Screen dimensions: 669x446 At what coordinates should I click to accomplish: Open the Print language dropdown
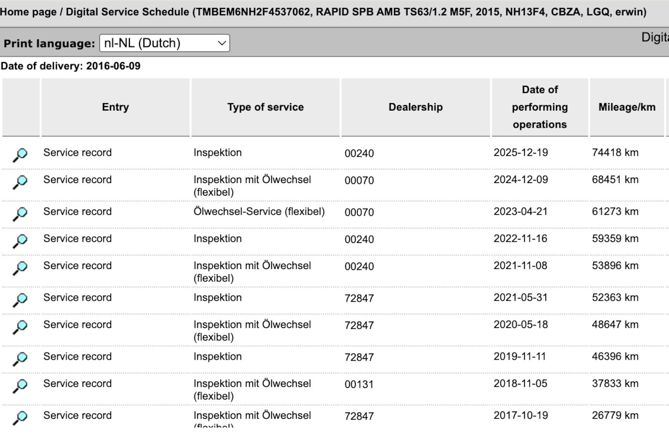coord(165,43)
